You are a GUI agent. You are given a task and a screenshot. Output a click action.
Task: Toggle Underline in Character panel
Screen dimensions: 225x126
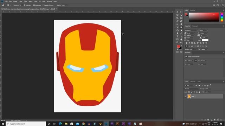203,43
